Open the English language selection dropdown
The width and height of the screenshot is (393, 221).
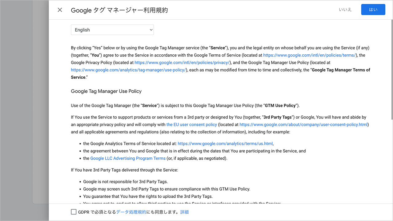[112, 30]
